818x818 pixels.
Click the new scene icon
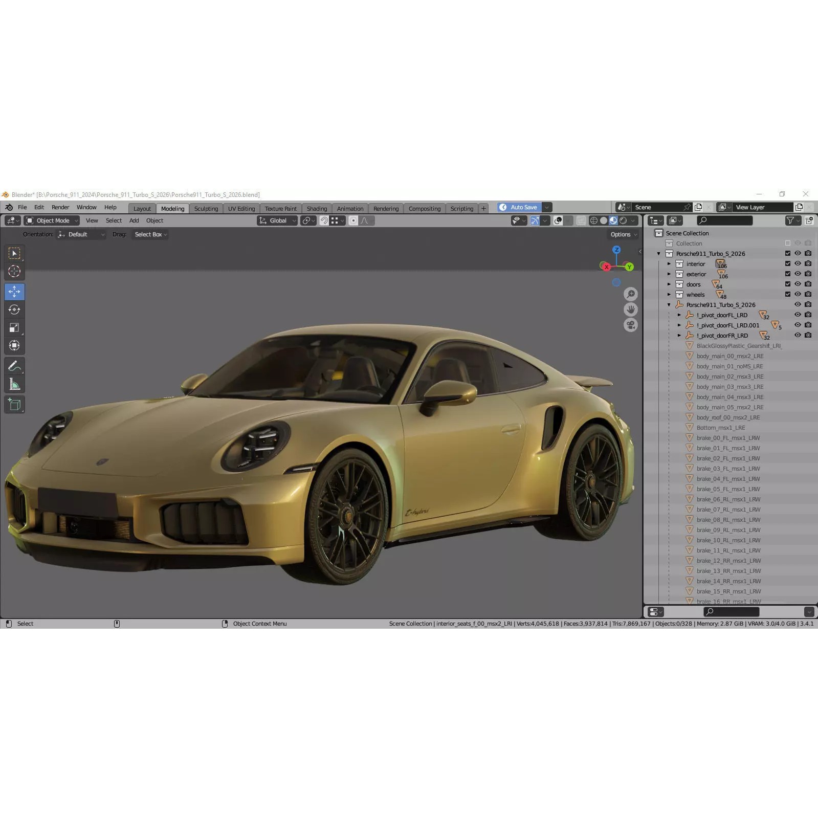coord(698,207)
